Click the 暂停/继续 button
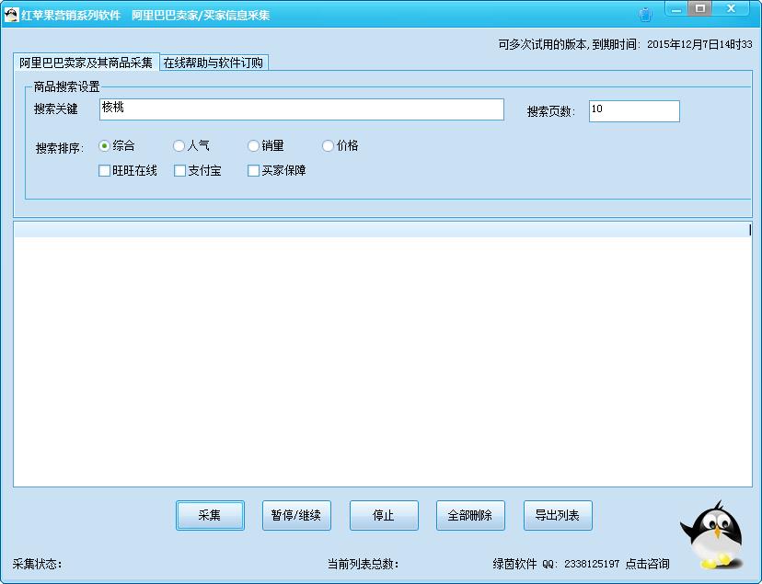 point(296,515)
